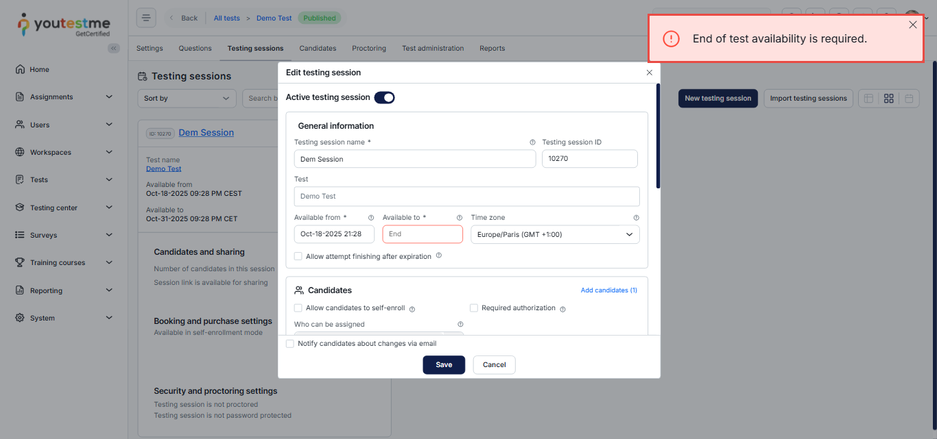Image resolution: width=937 pixels, height=439 pixels.
Task: Click info icon next to Available to
Action: [460, 218]
